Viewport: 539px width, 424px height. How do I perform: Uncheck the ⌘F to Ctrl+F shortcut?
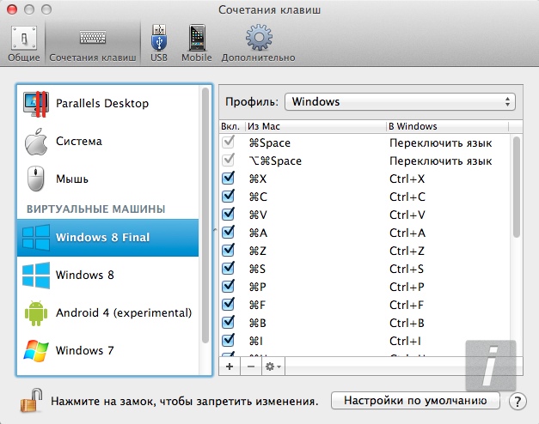tap(229, 304)
